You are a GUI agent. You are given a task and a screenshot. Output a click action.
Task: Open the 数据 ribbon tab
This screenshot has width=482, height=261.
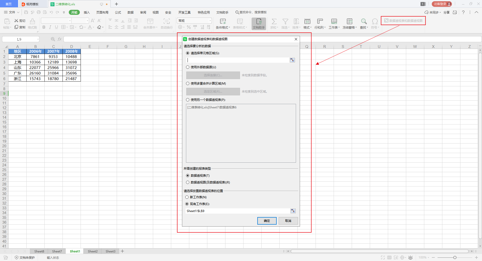click(131, 12)
